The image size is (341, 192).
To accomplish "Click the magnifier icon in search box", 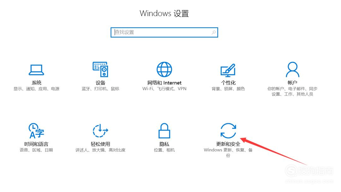I will tap(213, 32).
